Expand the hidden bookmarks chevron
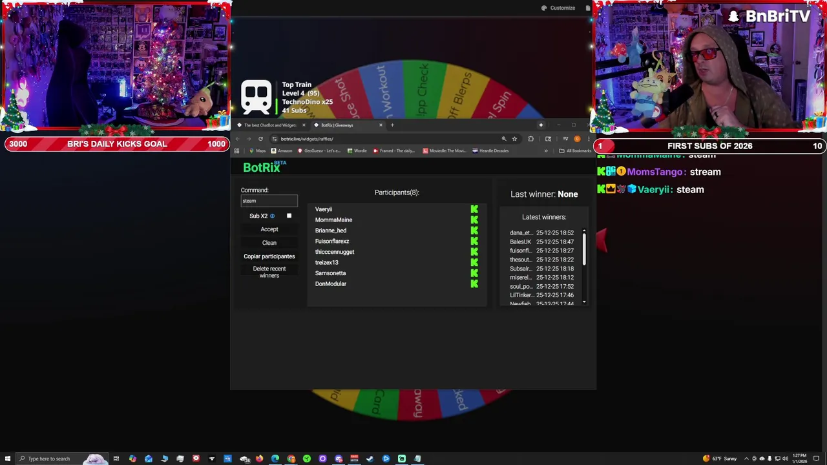The height and width of the screenshot is (465, 827). tap(546, 150)
